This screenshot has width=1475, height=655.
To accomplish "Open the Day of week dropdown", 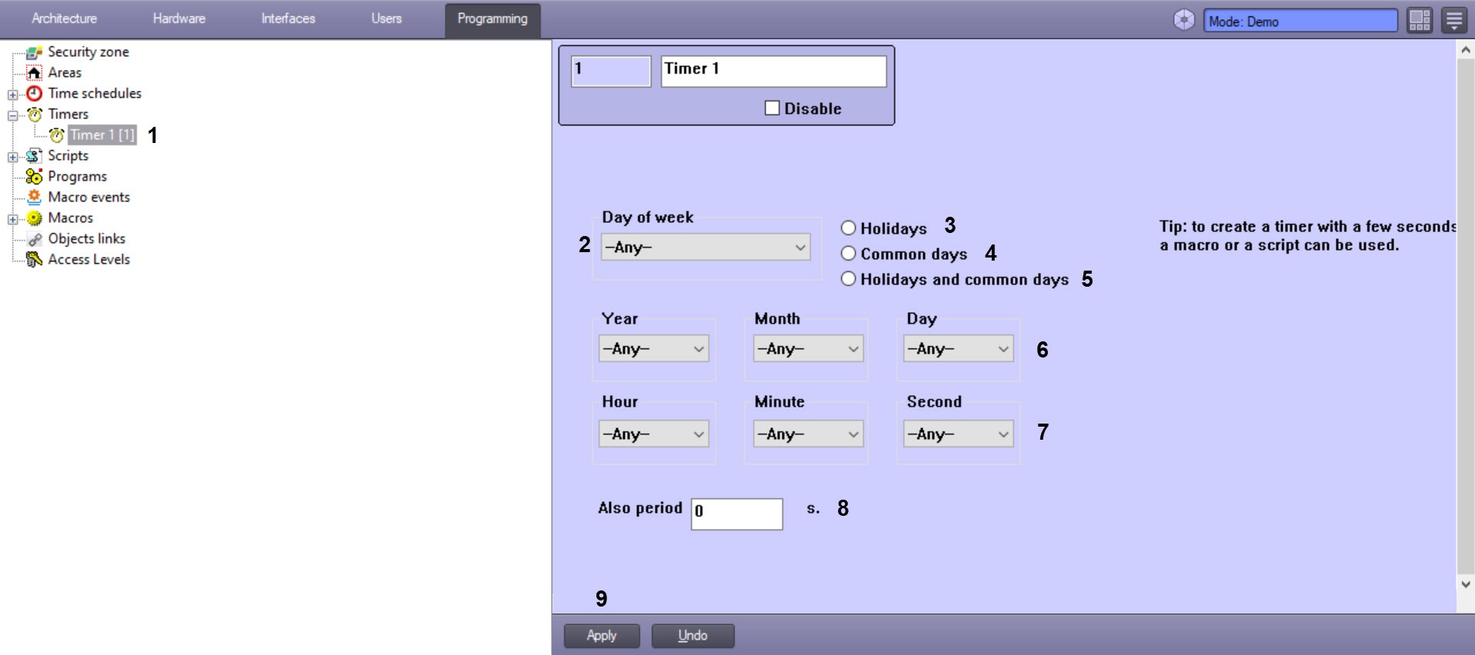I will pyautogui.click(x=706, y=247).
